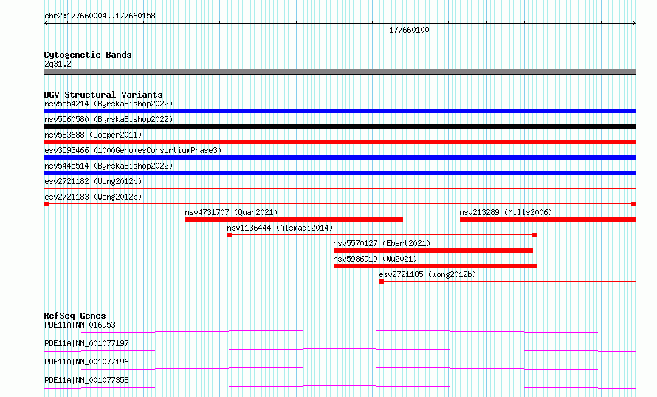The height and width of the screenshot is (397, 657).
Task: Click the chr2:177660004..177660158 region label
Action: point(100,16)
